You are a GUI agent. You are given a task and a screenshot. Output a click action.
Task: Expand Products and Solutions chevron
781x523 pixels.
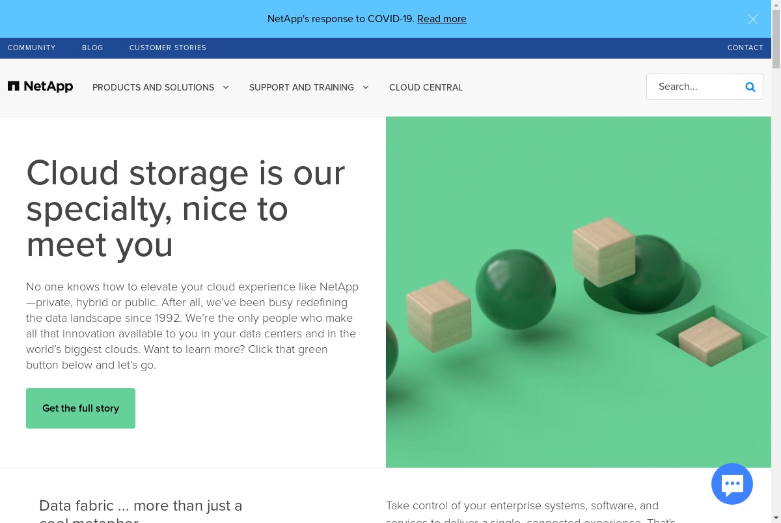(226, 87)
